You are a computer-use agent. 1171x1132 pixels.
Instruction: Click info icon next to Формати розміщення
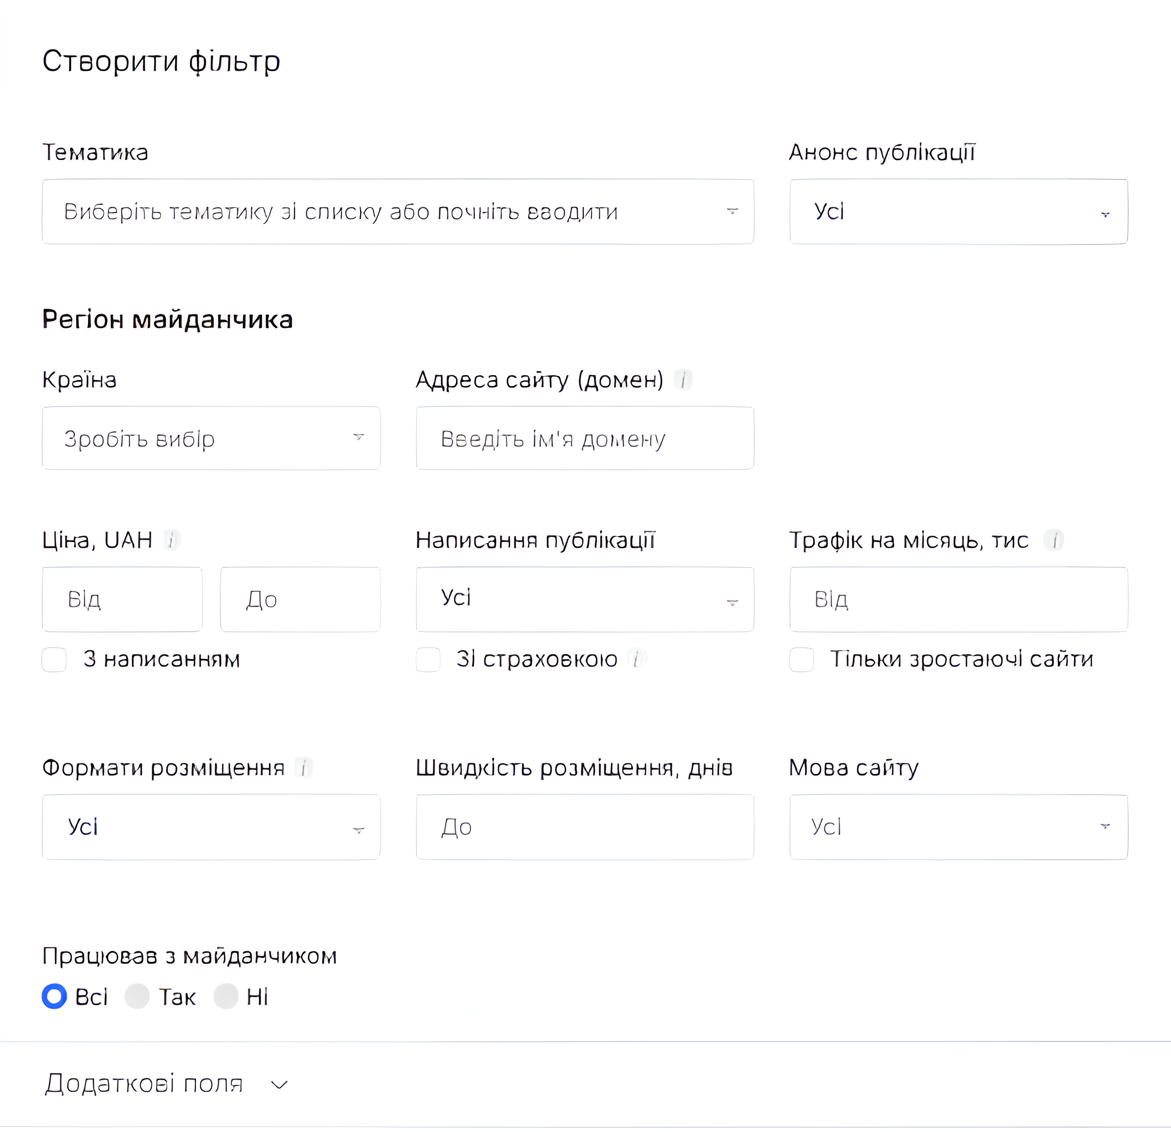coord(304,767)
